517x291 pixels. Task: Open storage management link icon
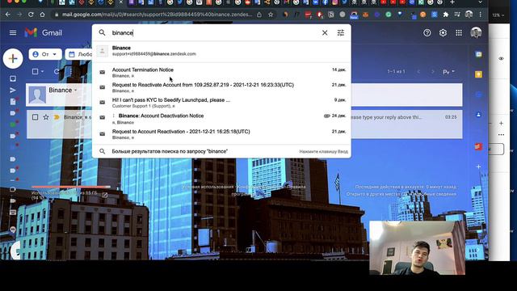(x=105, y=195)
